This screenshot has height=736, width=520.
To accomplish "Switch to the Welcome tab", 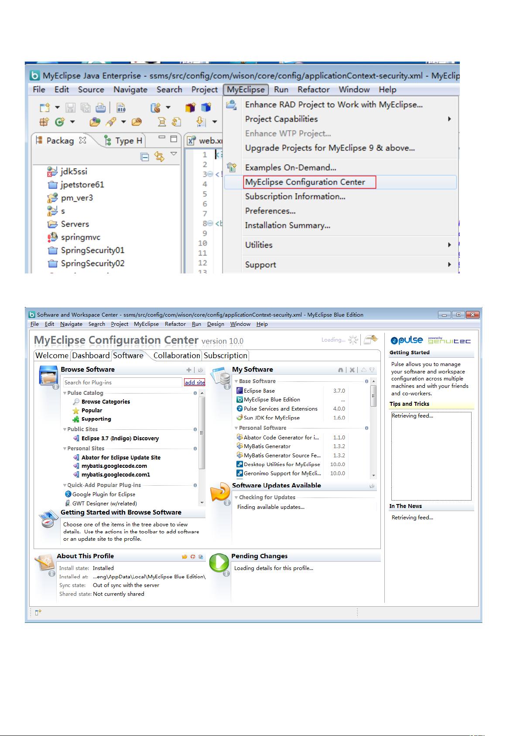I will point(52,356).
